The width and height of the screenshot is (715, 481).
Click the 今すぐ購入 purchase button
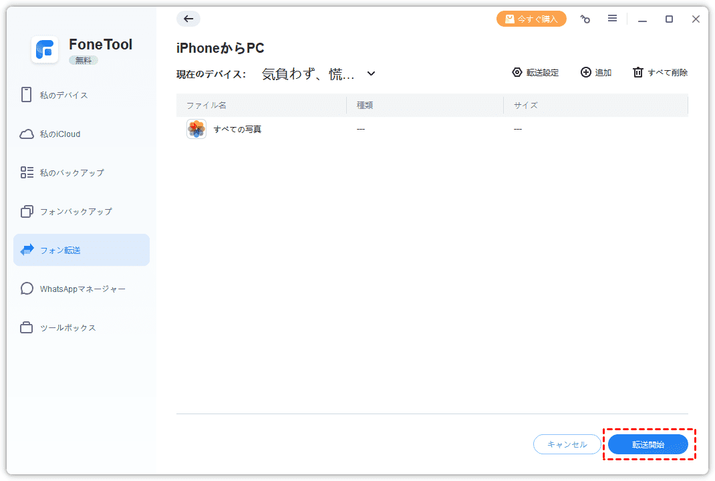[x=531, y=19]
